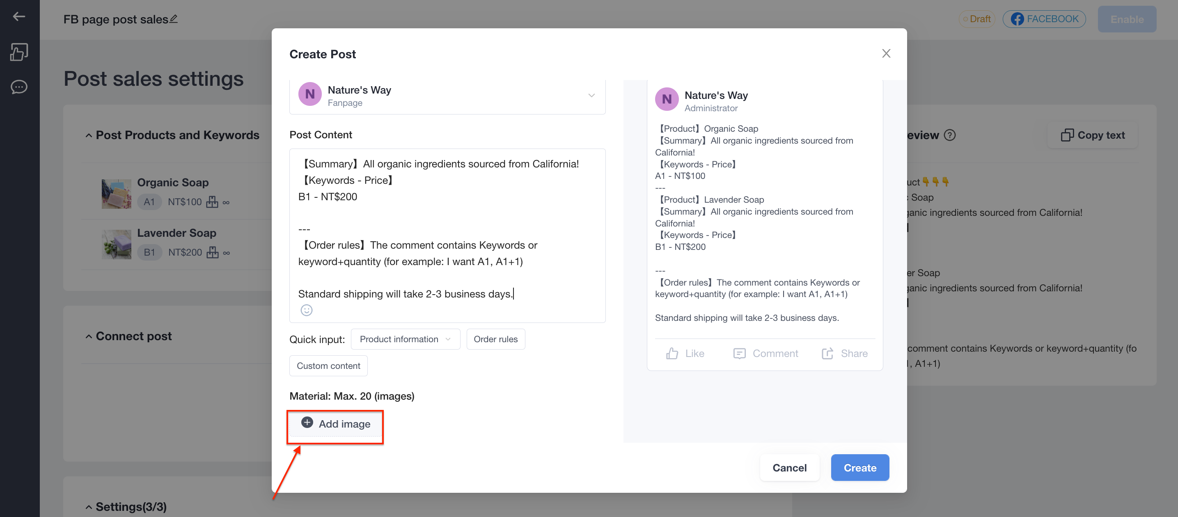This screenshot has width=1178, height=517.
Task: Click the blue Create button
Action: point(860,468)
